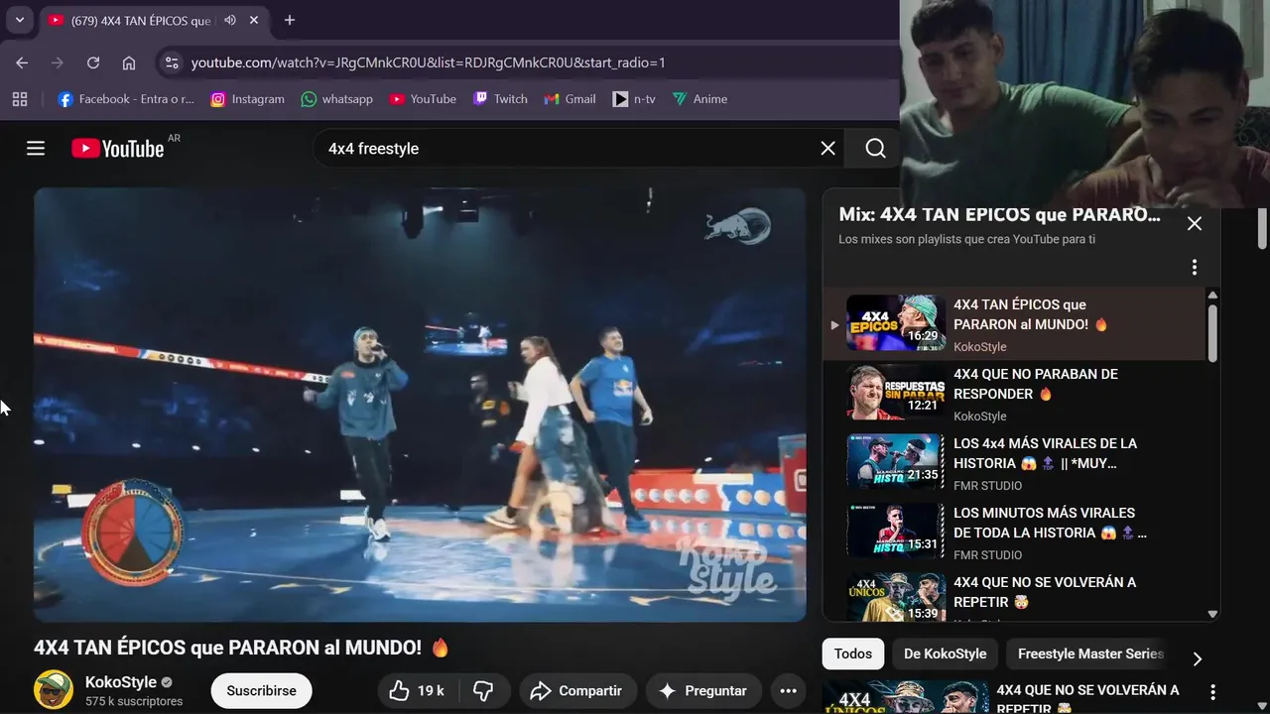This screenshot has width=1270, height=714.
Task: Play LOS MINUTOS MÁS VIRALES thumbnail
Action: point(894,532)
